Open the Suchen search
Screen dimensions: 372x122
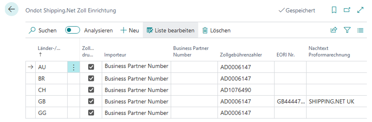(x=43, y=30)
